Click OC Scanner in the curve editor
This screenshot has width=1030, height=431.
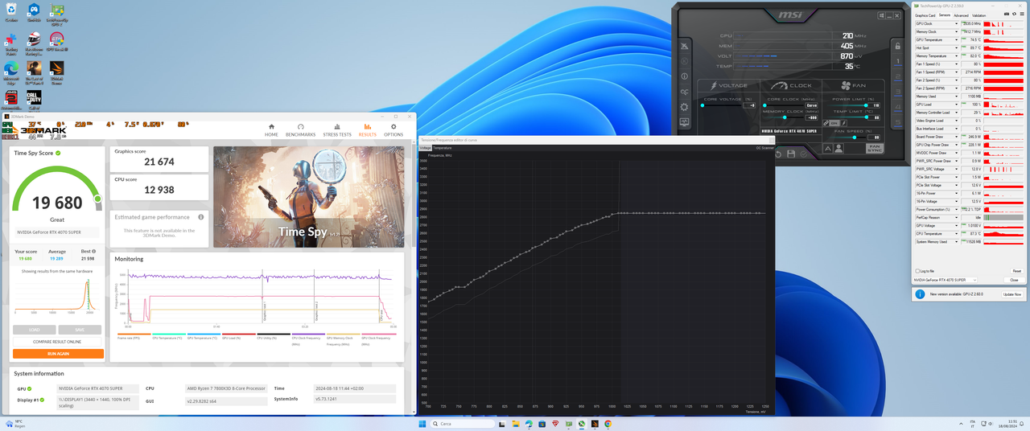pyautogui.click(x=765, y=148)
